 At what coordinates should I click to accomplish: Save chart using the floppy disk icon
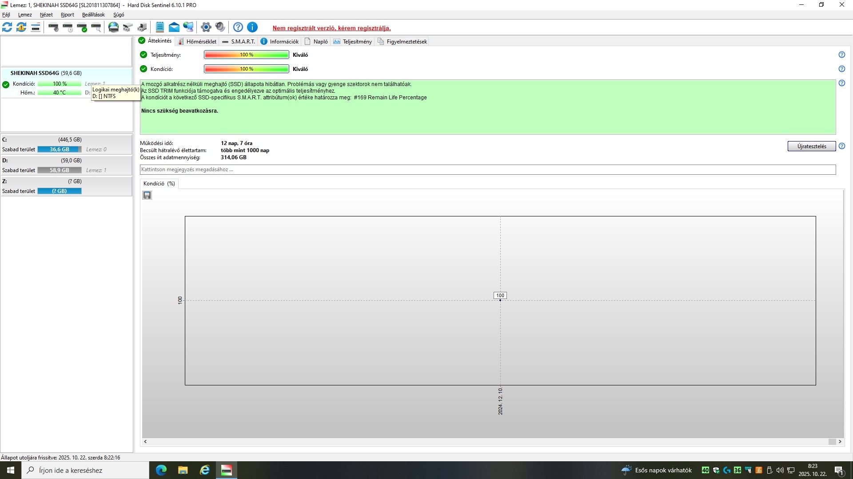click(147, 195)
